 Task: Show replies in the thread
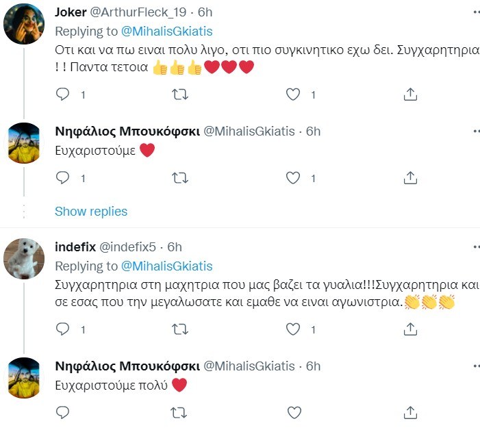pyautogui.click(x=91, y=212)
